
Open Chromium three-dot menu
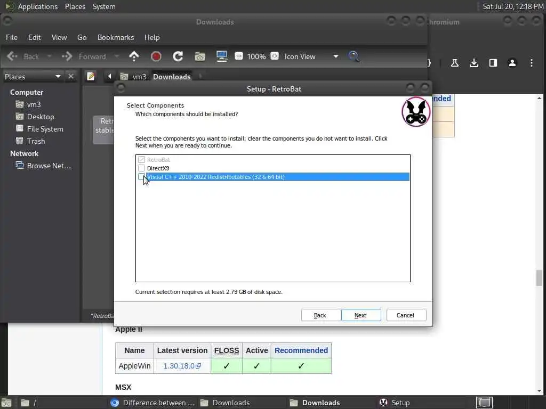pyautogui.click(x=532, y=63)
